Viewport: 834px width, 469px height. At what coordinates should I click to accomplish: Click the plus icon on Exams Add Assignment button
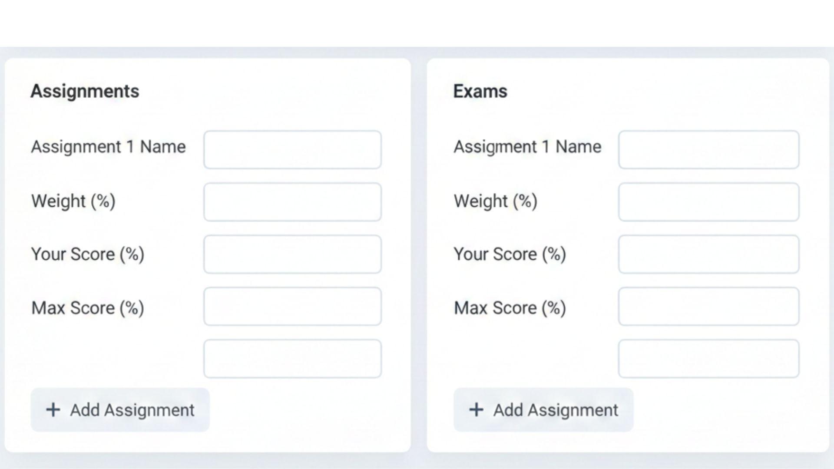(477, 410)
